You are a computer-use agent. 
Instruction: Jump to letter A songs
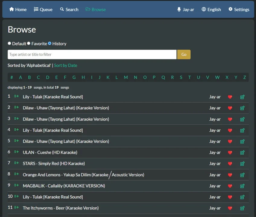pyautogui.click(x=21, y=77)
